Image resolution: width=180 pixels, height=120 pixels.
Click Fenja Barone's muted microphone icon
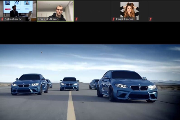[x=113, y=19]
